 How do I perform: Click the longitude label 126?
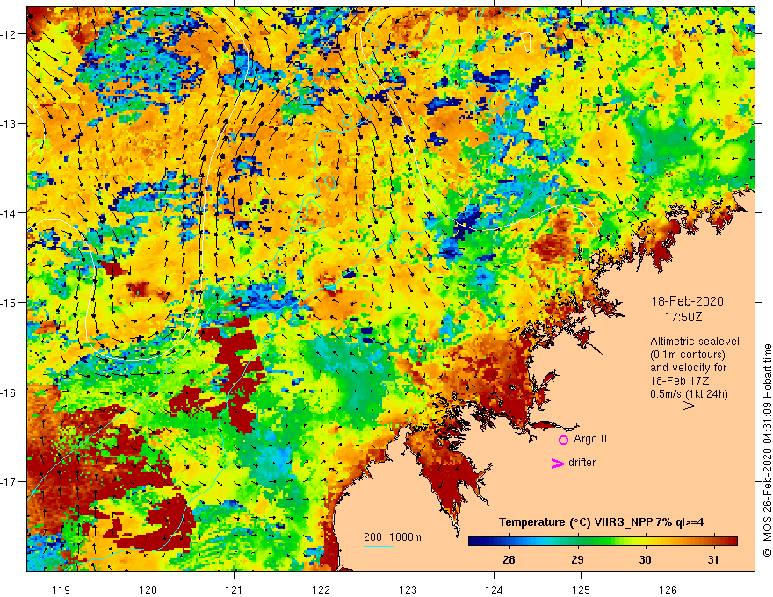(x=668, y=590)
